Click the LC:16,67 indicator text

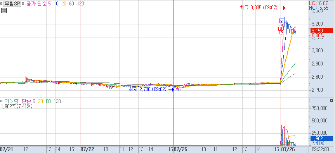[319, 3]
